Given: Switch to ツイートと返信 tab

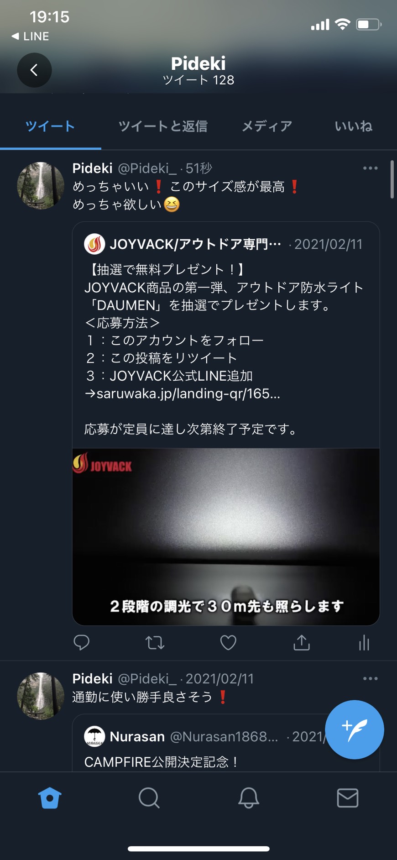Looking at the screenshot, I should [163, 126].
